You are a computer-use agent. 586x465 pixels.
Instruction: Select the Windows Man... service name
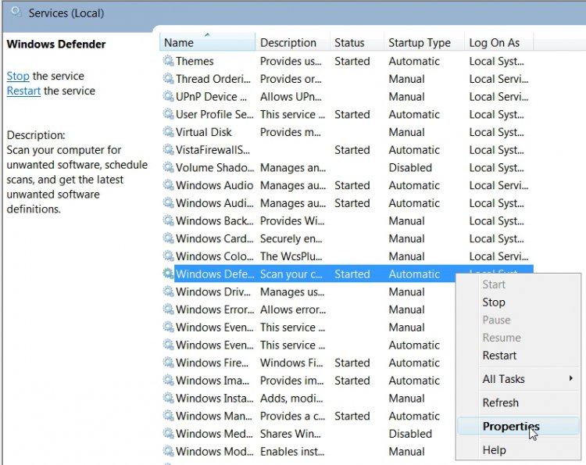coord(214,416)
